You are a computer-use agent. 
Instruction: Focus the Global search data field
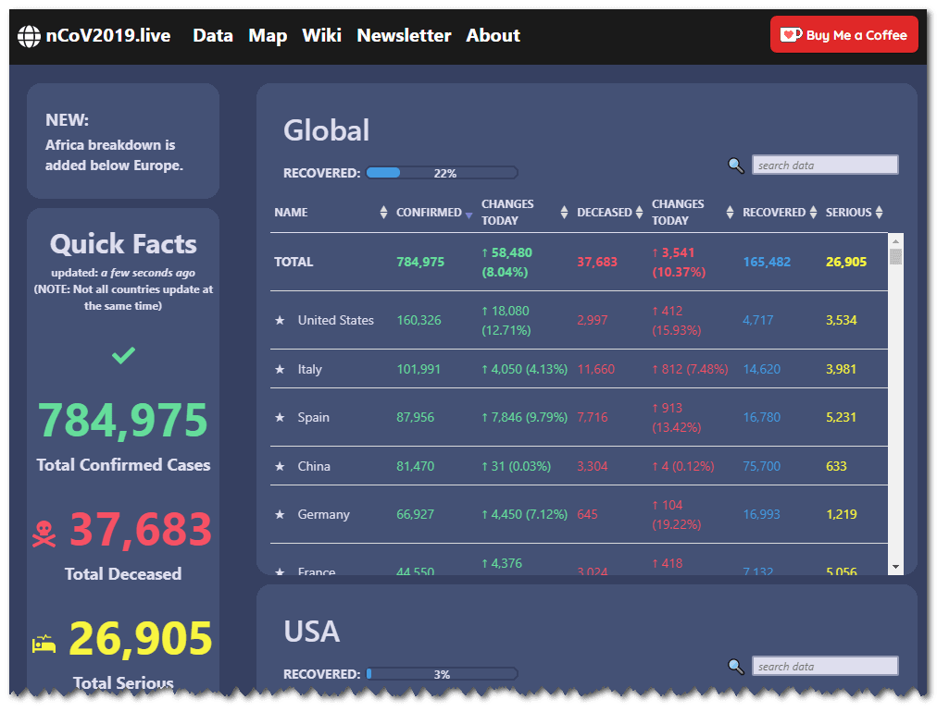pos(824,166)
